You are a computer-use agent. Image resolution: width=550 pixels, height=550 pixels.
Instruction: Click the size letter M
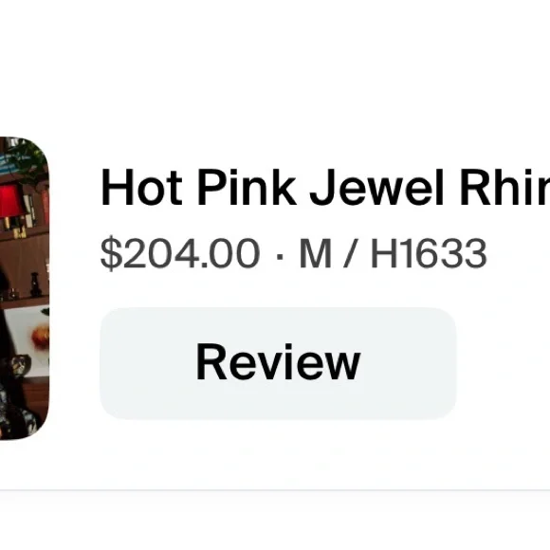[316, 253]
